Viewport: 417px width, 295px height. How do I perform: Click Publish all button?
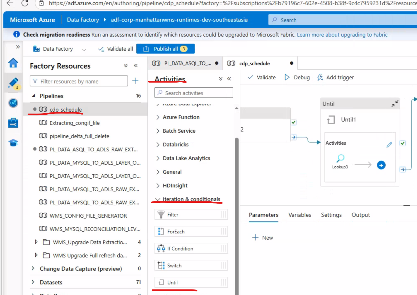(165, 49)
